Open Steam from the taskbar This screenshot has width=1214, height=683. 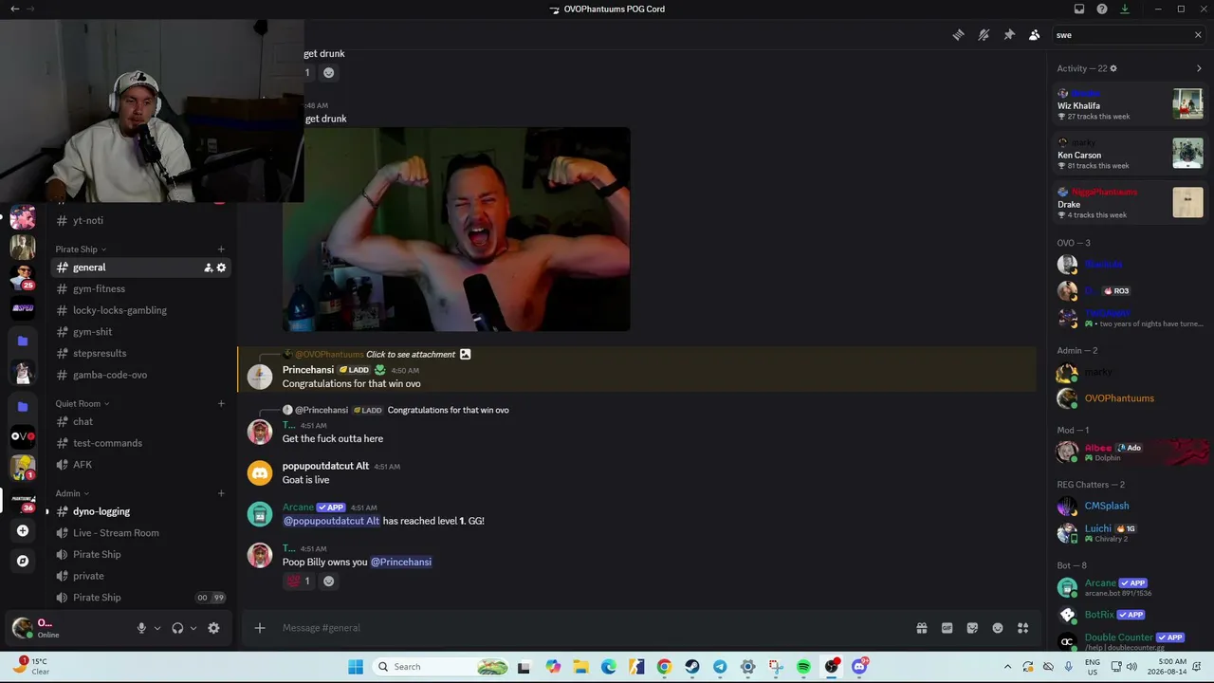[691, 667]
